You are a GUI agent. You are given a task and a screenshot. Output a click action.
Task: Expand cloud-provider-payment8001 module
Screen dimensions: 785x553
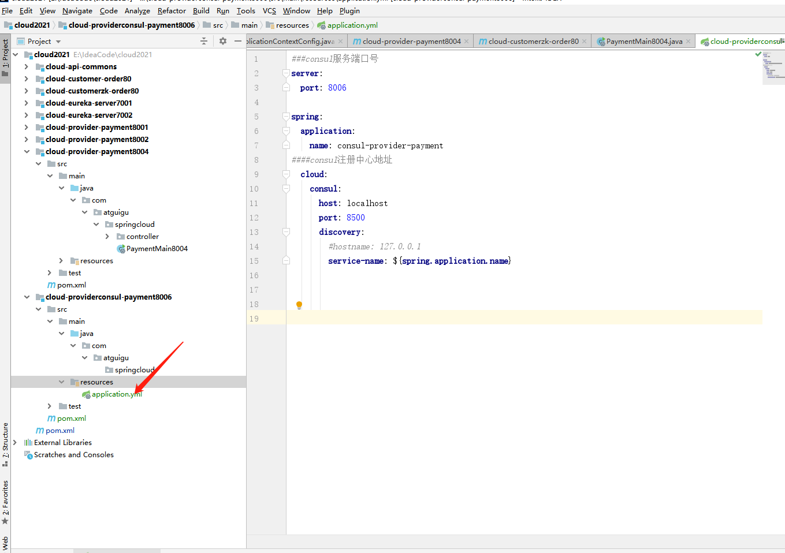(x=27, y=127)
